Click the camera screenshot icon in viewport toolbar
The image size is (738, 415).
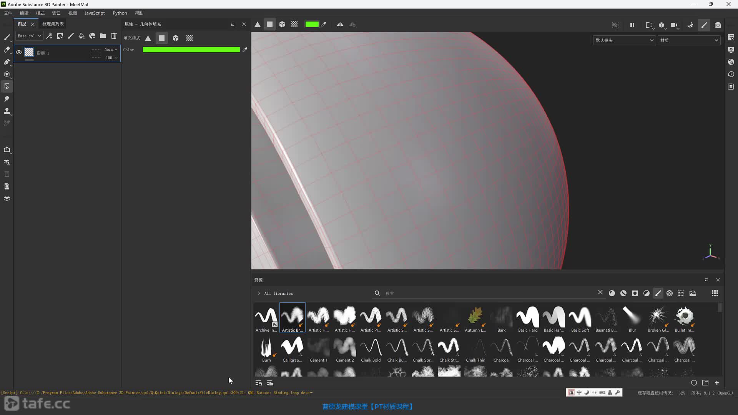[x=718, y=25]
